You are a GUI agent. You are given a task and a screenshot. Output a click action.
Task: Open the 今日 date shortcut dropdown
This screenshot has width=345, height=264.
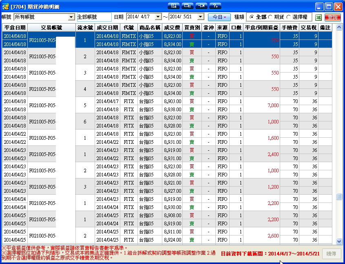point(219,17)
